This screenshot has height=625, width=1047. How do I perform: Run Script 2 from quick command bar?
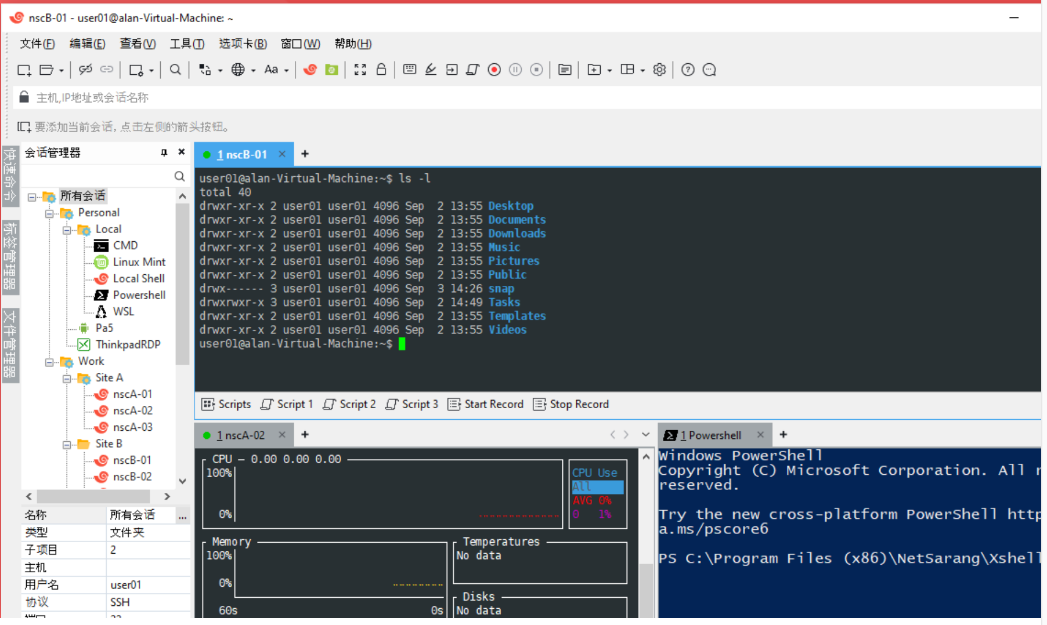pyautogui.click(x=349, y=404)
